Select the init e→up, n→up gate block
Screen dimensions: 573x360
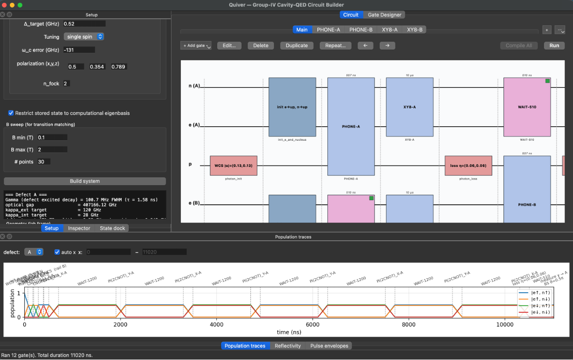point(292,107)
